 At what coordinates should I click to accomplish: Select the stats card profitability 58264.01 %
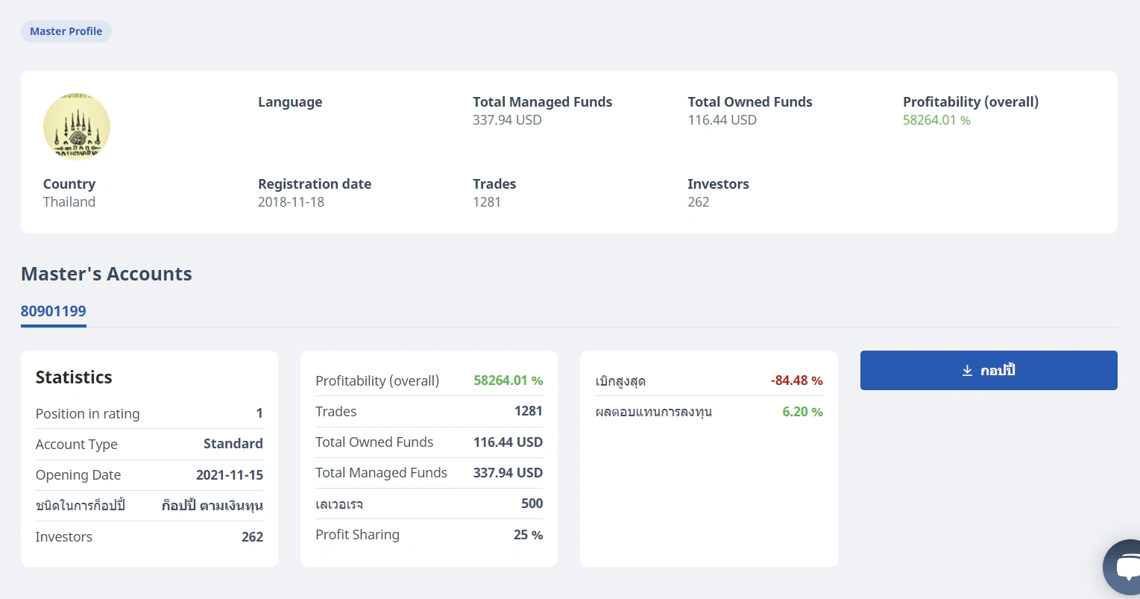pos(508,380)
